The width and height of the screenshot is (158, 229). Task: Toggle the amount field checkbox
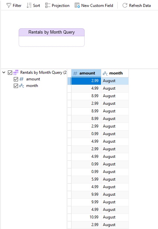click(x=16, y=79)
